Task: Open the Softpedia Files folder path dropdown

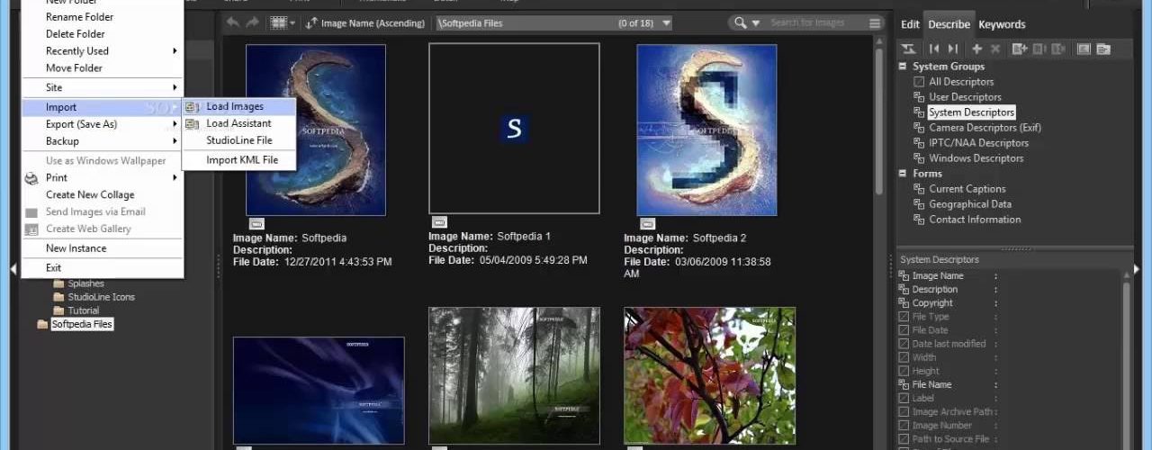Action: [666, 23]
